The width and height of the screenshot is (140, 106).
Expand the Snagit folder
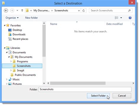[11, 70]
